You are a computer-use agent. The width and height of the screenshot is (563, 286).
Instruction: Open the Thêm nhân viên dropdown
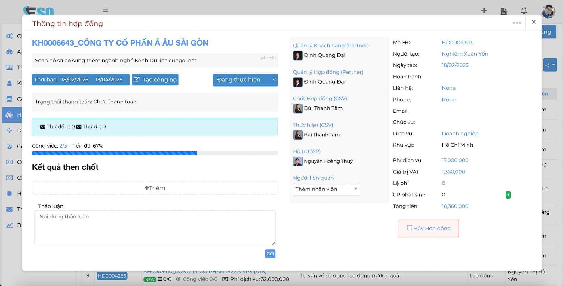(x=326, y=189)
